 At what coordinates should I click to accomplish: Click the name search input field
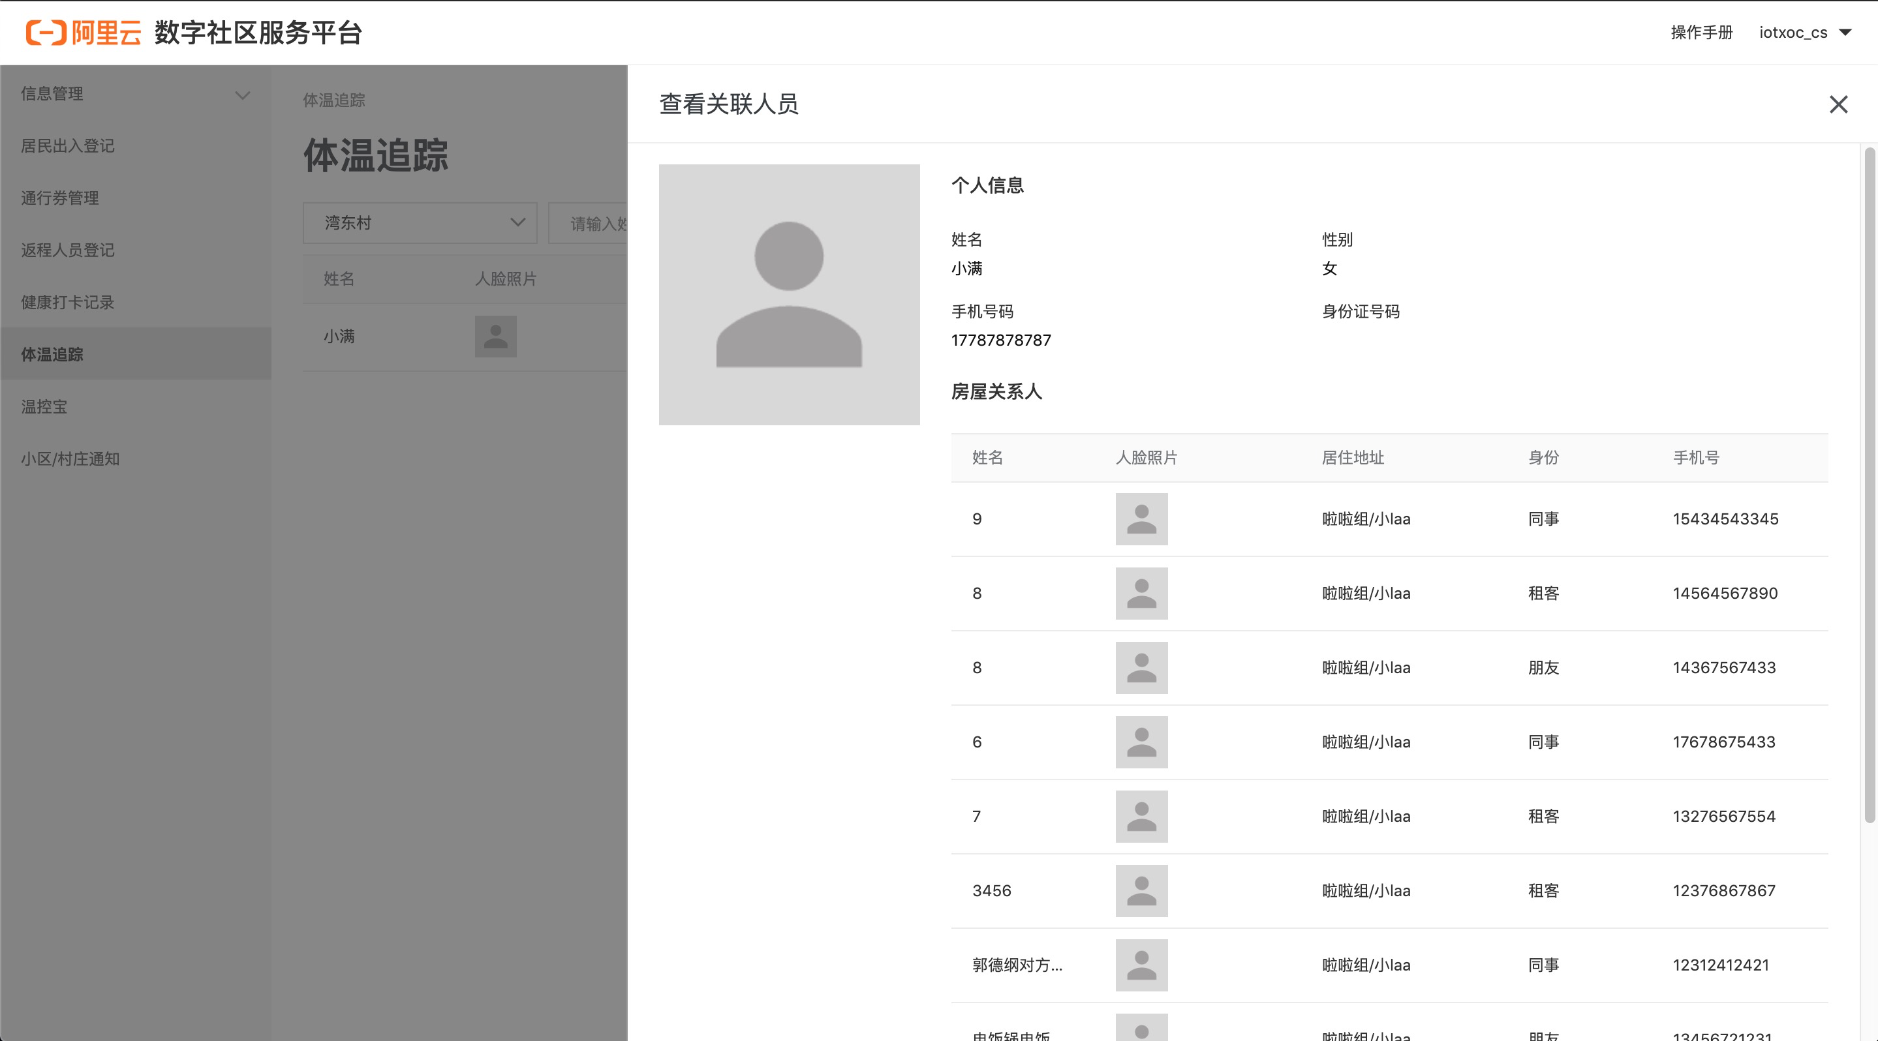(x=587, y=223)
